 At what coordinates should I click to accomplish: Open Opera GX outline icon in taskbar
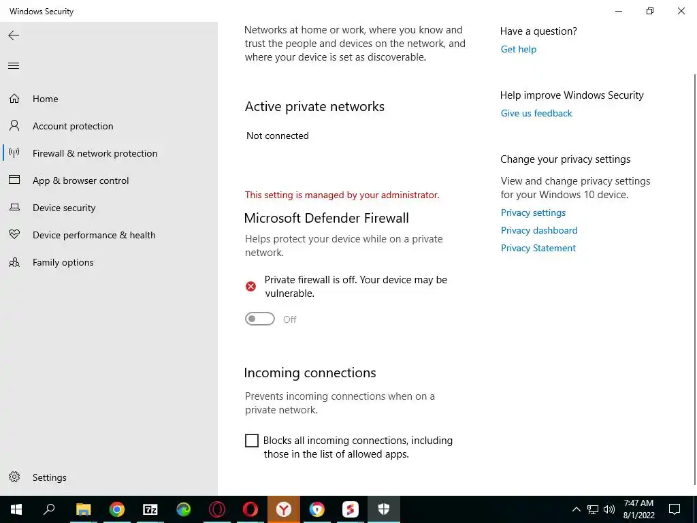(217, 509)
